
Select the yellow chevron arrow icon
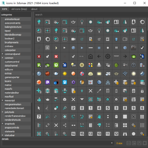pos(56,48)
